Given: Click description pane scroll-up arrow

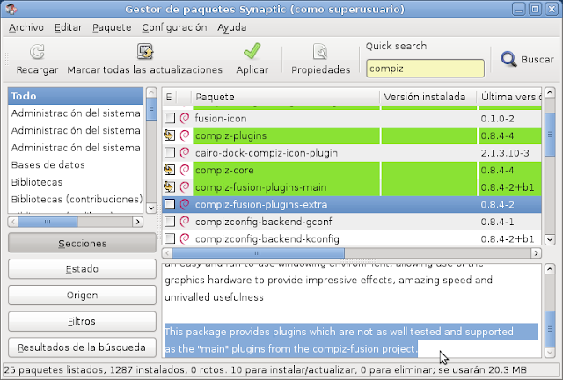Looking at the screenshot, I should tap(550, 269).
